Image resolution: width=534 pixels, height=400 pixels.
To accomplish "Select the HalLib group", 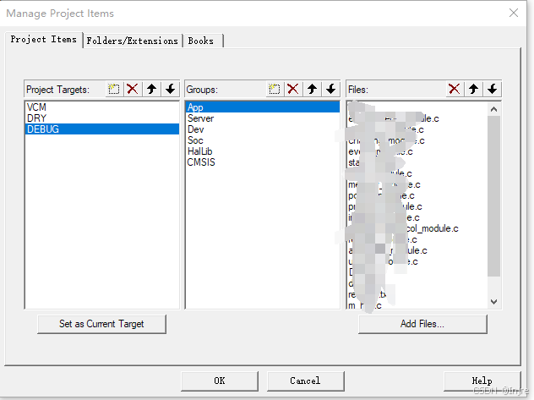I will (263, 151).
